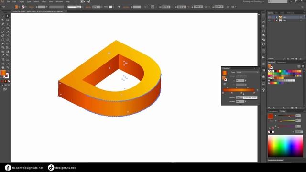Click Delete Selection trash icon in Layers panel
This screenshot has width=306, height=172.
[301, 59]
